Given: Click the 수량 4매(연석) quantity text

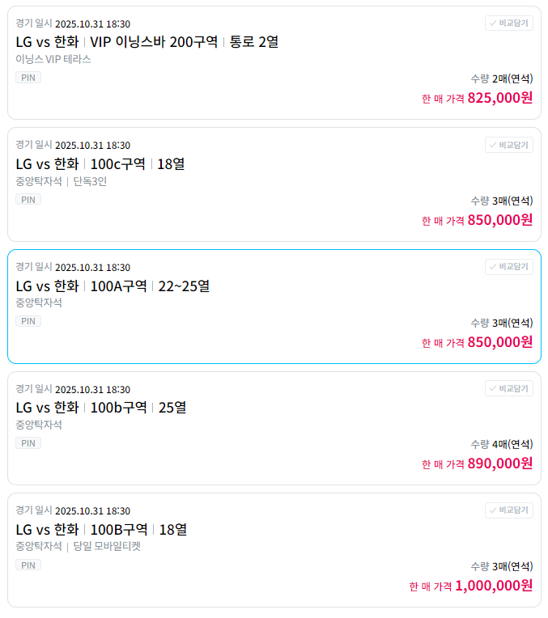Looking at the screenshot, I should (502, 445).
